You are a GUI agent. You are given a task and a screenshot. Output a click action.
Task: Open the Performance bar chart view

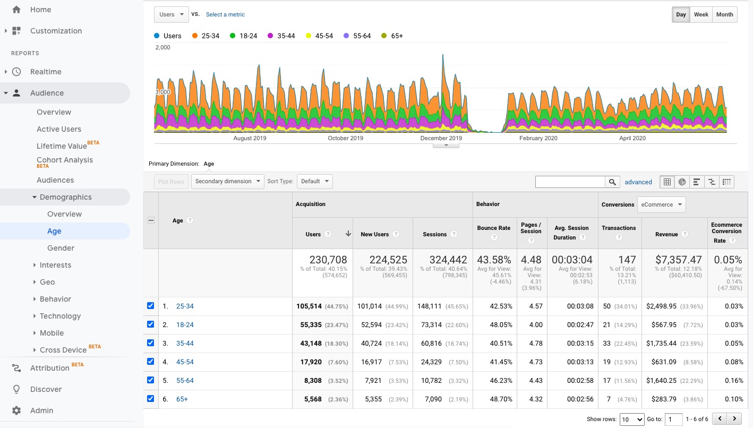tap(697, 182)
